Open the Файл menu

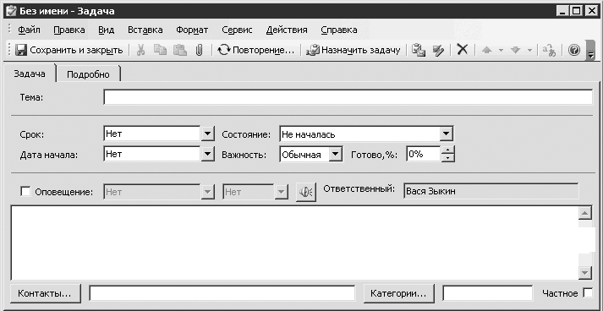click(30, 30)
